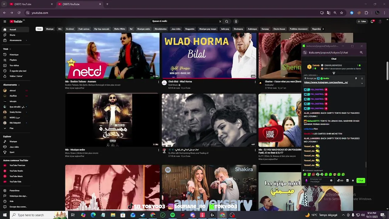Expand the Vous section
Image resolution: width=389 pixels, height=219 pixels.
pyautogui.click(x=7, y=49)
